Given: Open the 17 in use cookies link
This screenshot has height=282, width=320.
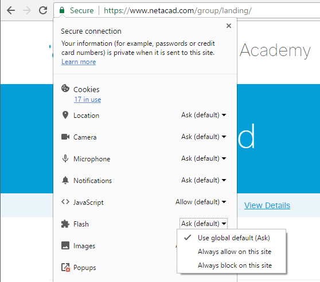Looking at the screenshot, I should [87, 100].
